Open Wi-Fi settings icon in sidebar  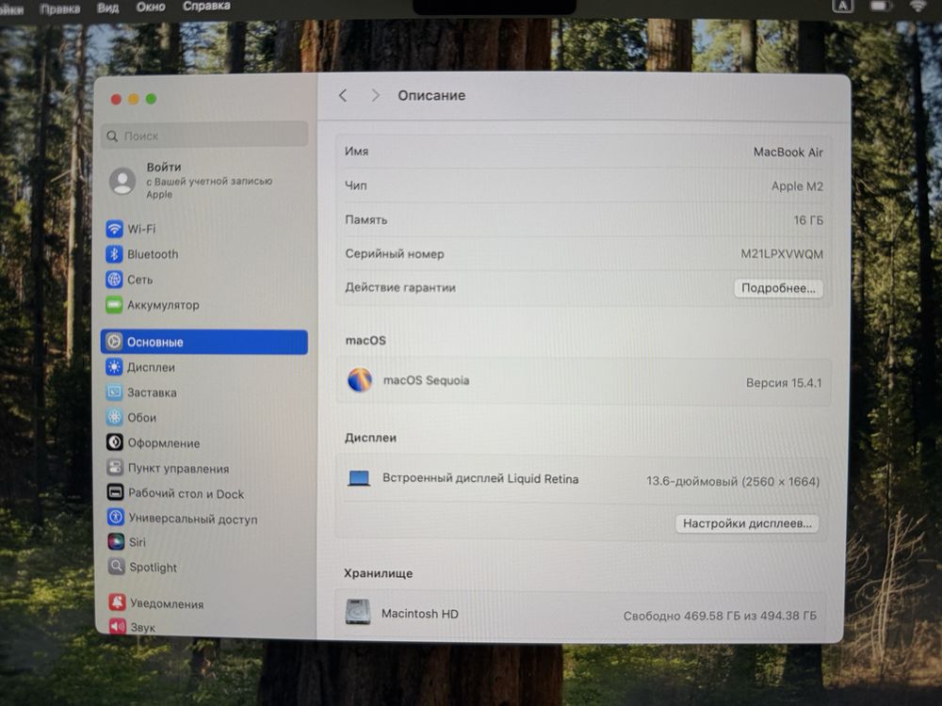pos(114,229)
